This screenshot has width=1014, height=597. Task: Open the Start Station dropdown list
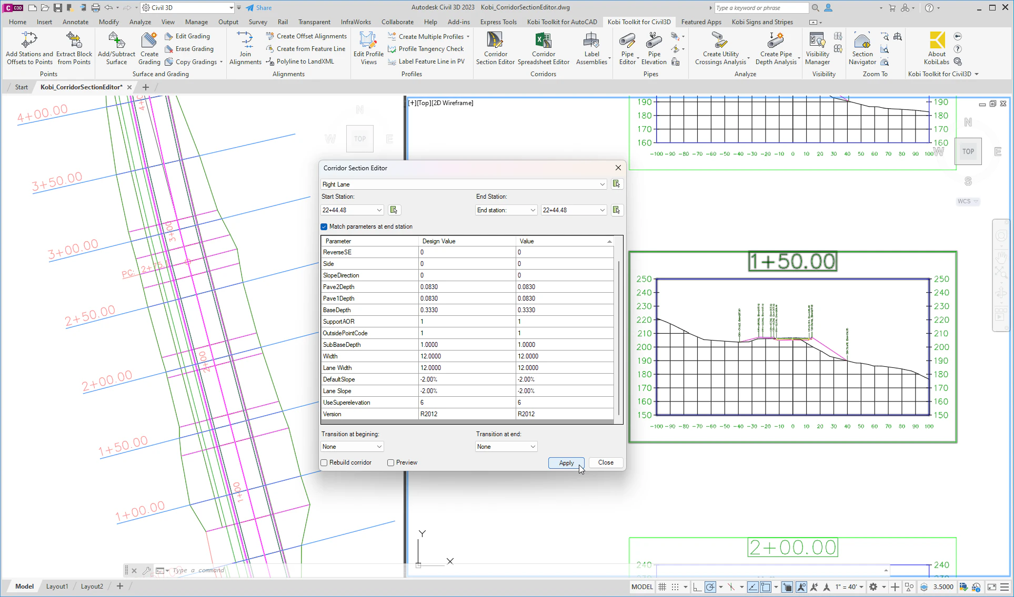coord(379,210)
